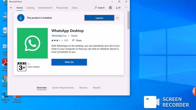
Task: Select the Productivity tab
Action: (x=62, y=8)
